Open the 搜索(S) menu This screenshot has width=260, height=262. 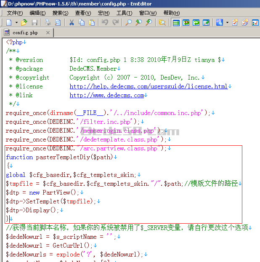[60, 13]
